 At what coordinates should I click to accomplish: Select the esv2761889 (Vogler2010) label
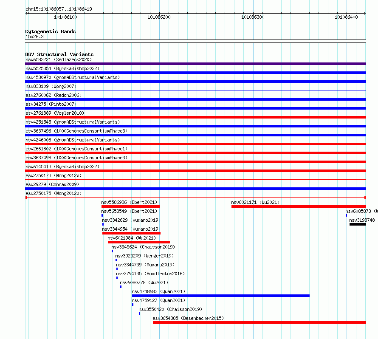(x=55, y=113)
